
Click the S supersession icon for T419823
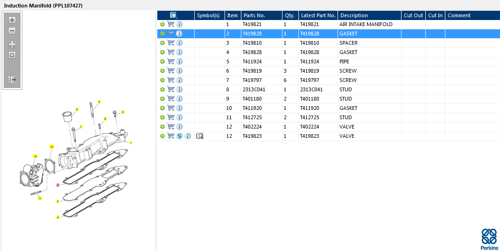179,136
